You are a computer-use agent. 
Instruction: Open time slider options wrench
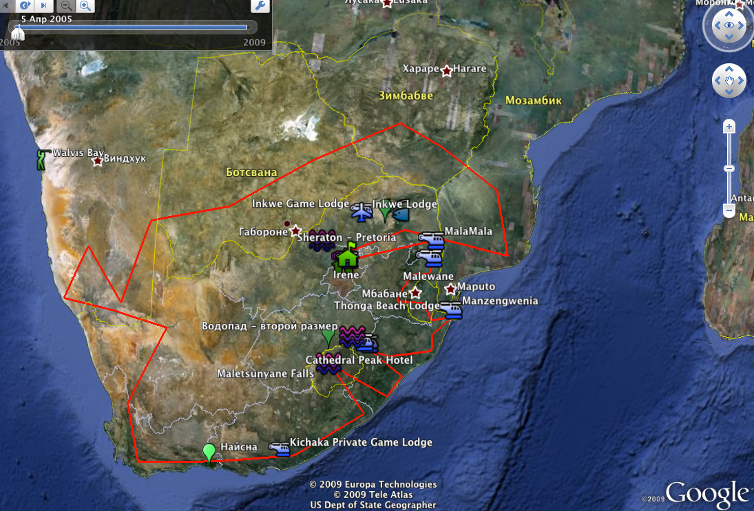(260, 6)
